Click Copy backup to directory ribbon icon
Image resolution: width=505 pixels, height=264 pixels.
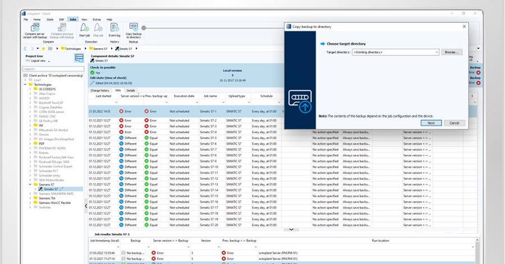coord(134,27)
